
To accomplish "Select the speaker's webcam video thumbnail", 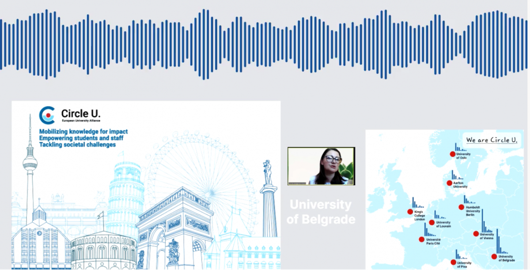I will (321, 166).
